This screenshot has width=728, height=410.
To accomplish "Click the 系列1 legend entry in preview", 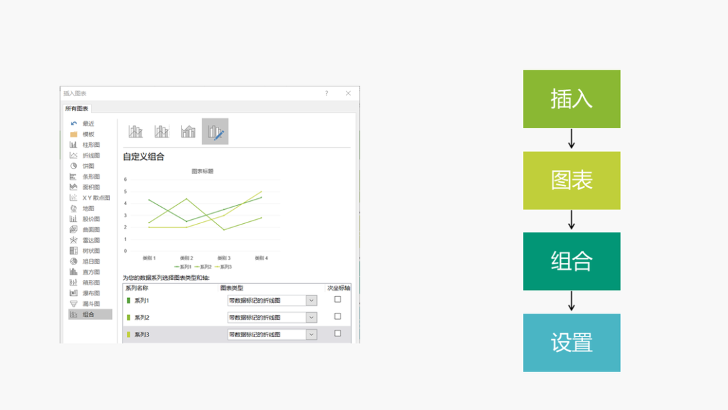I will pos(183,267).
